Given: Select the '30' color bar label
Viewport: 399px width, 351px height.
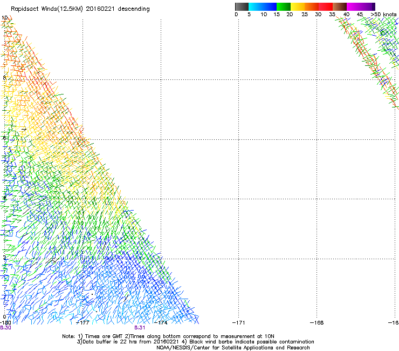Looking at the screenshot, I should tap(318, 15).
